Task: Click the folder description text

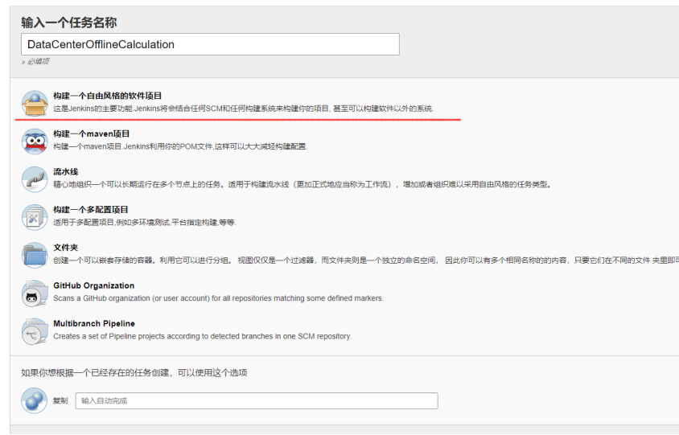Action: tap(366, 261)
